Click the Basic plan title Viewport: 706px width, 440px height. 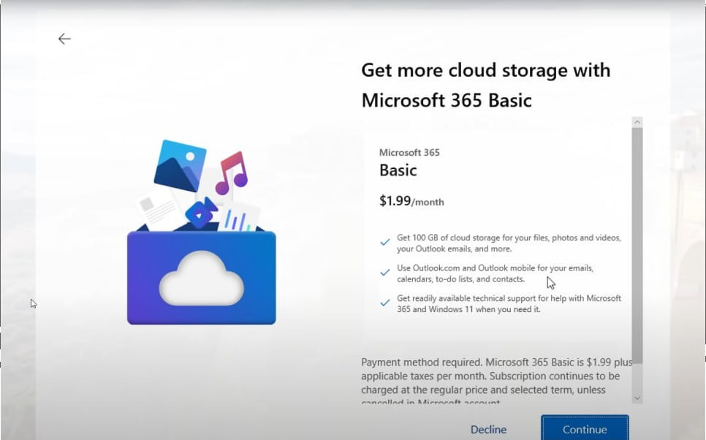(x=398, y=171)
